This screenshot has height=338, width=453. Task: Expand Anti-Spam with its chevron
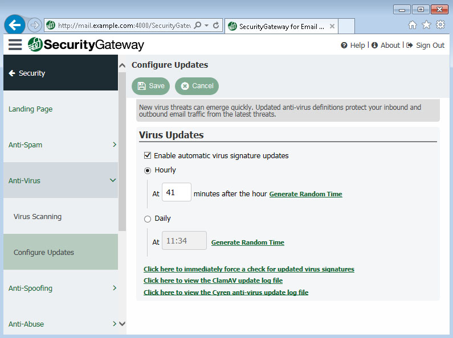[115, 145]
